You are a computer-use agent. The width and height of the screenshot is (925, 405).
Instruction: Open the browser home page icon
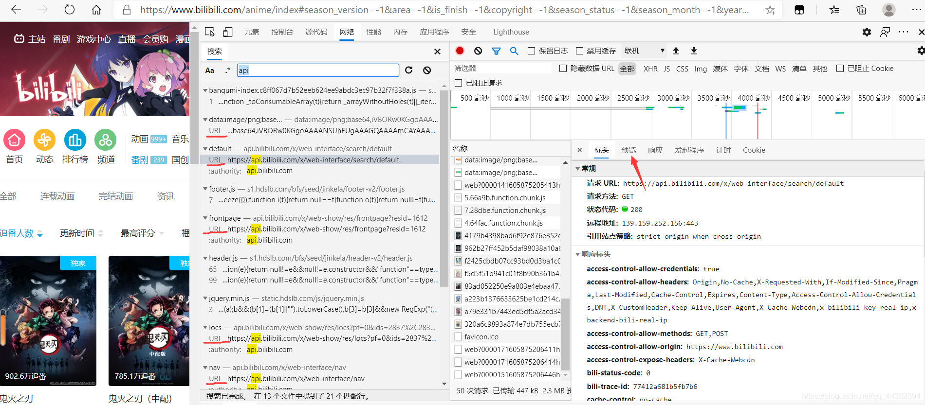point(96,9)
